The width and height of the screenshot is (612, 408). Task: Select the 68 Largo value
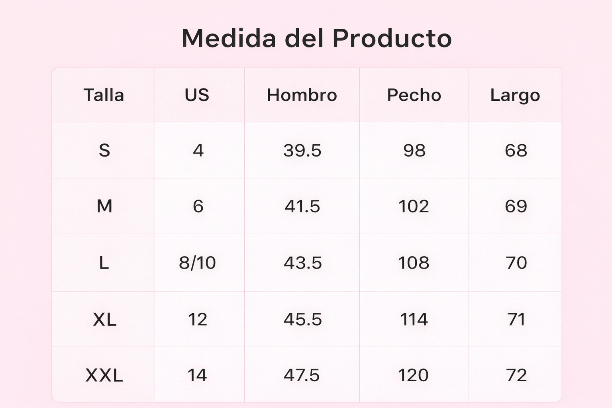click(x=516, y=151)
